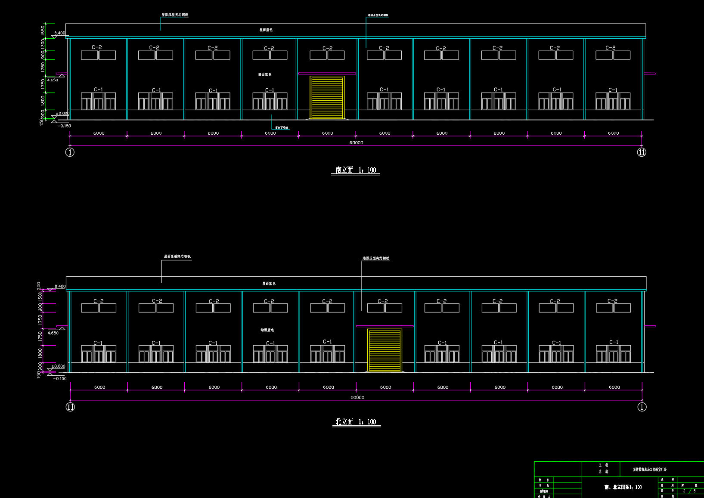The image size is (704, 498).
Task: Select the 60000 overall dimension of north elevation
Action: coord(357,397)
